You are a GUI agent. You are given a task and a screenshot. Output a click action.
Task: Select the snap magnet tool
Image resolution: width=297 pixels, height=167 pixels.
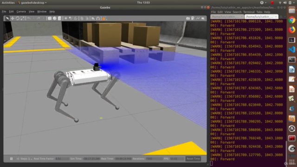98,19
